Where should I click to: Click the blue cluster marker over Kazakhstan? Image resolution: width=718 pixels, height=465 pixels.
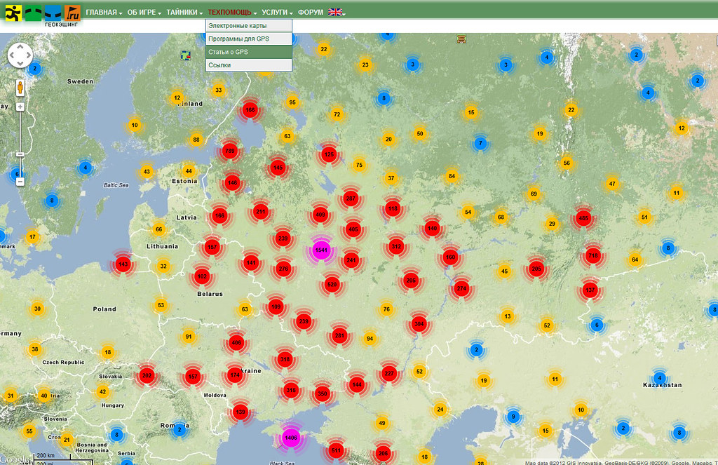click(x=658, y=378)
